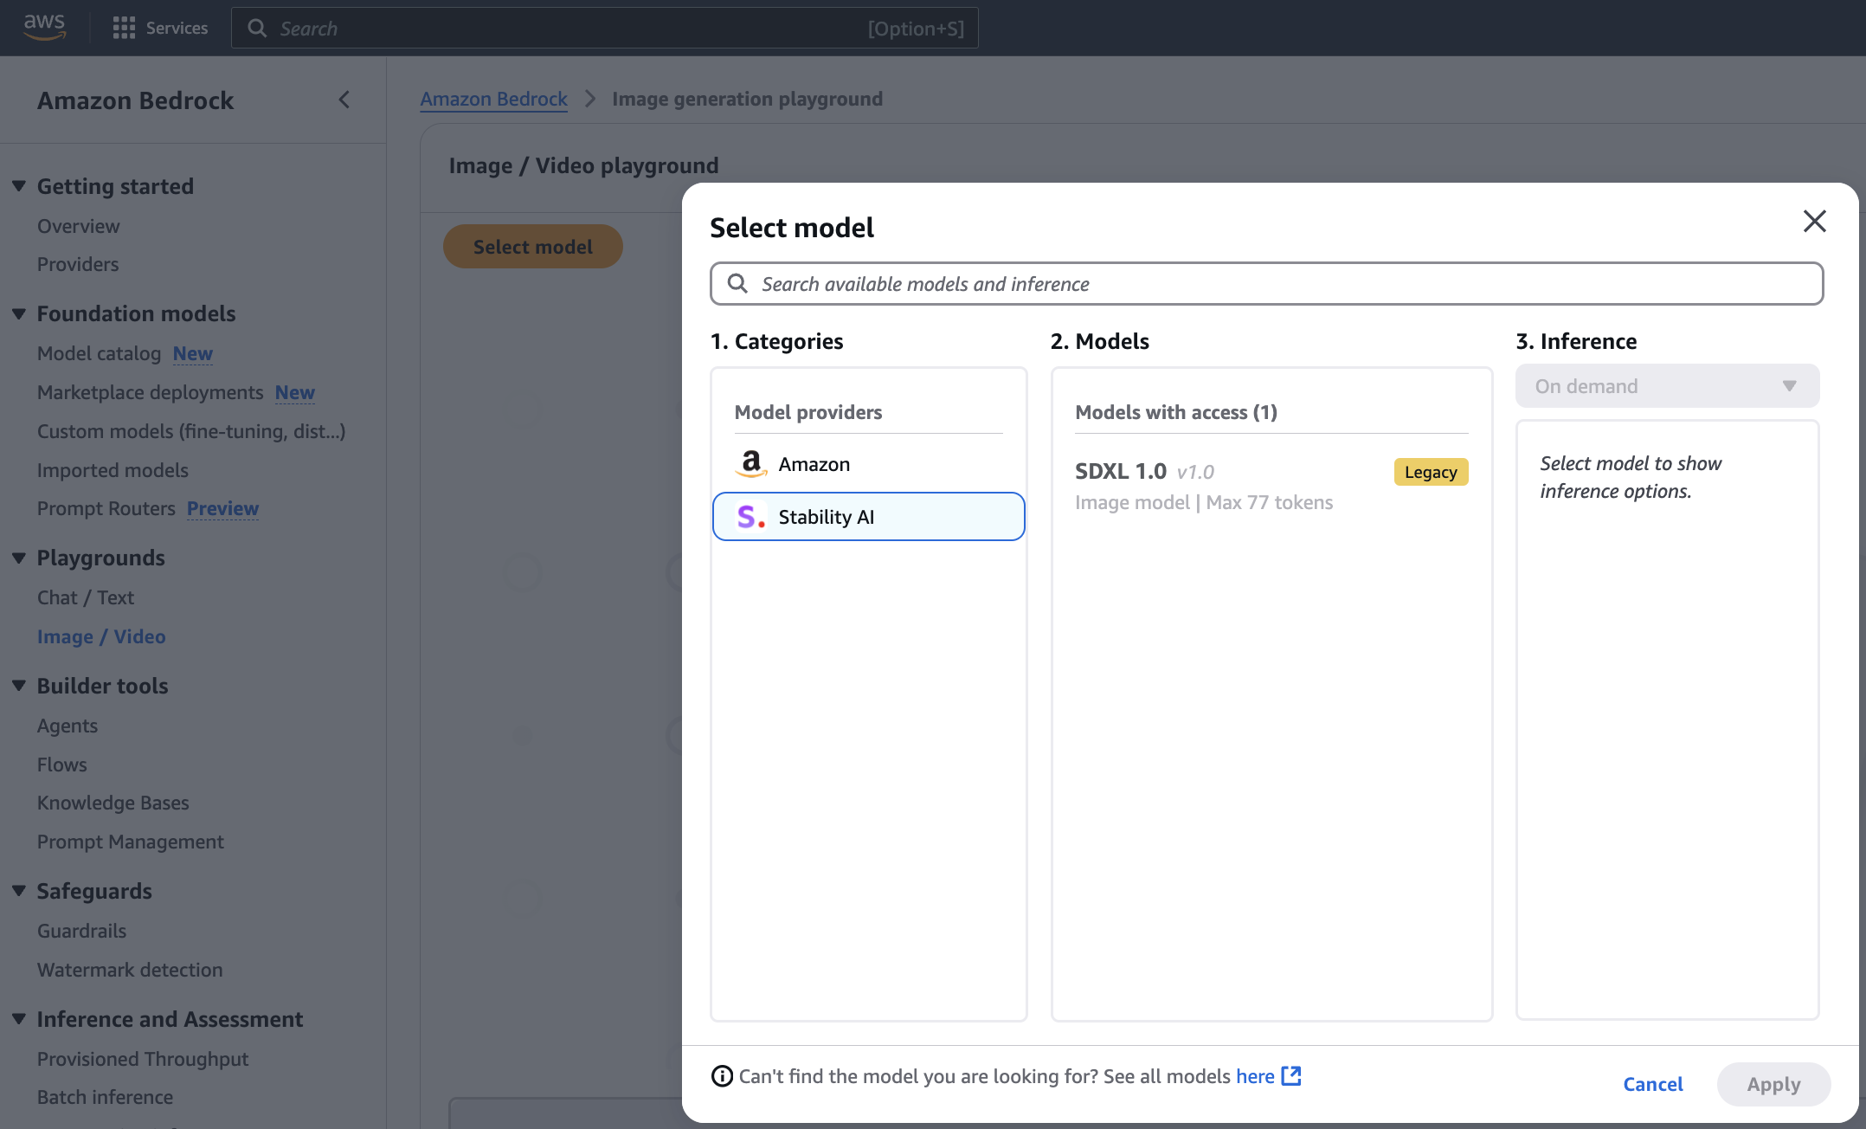Collapse the Getting started section
The image size is (1866, 1129).
[x=19, y=186]
